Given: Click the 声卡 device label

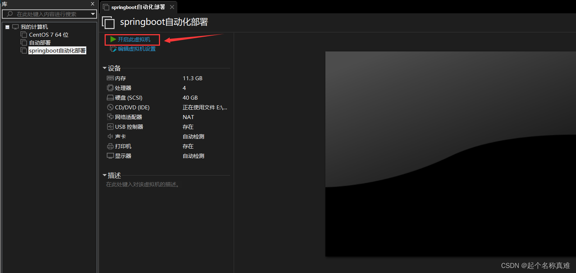Looking at the screenshot, I should coord(120,136).
